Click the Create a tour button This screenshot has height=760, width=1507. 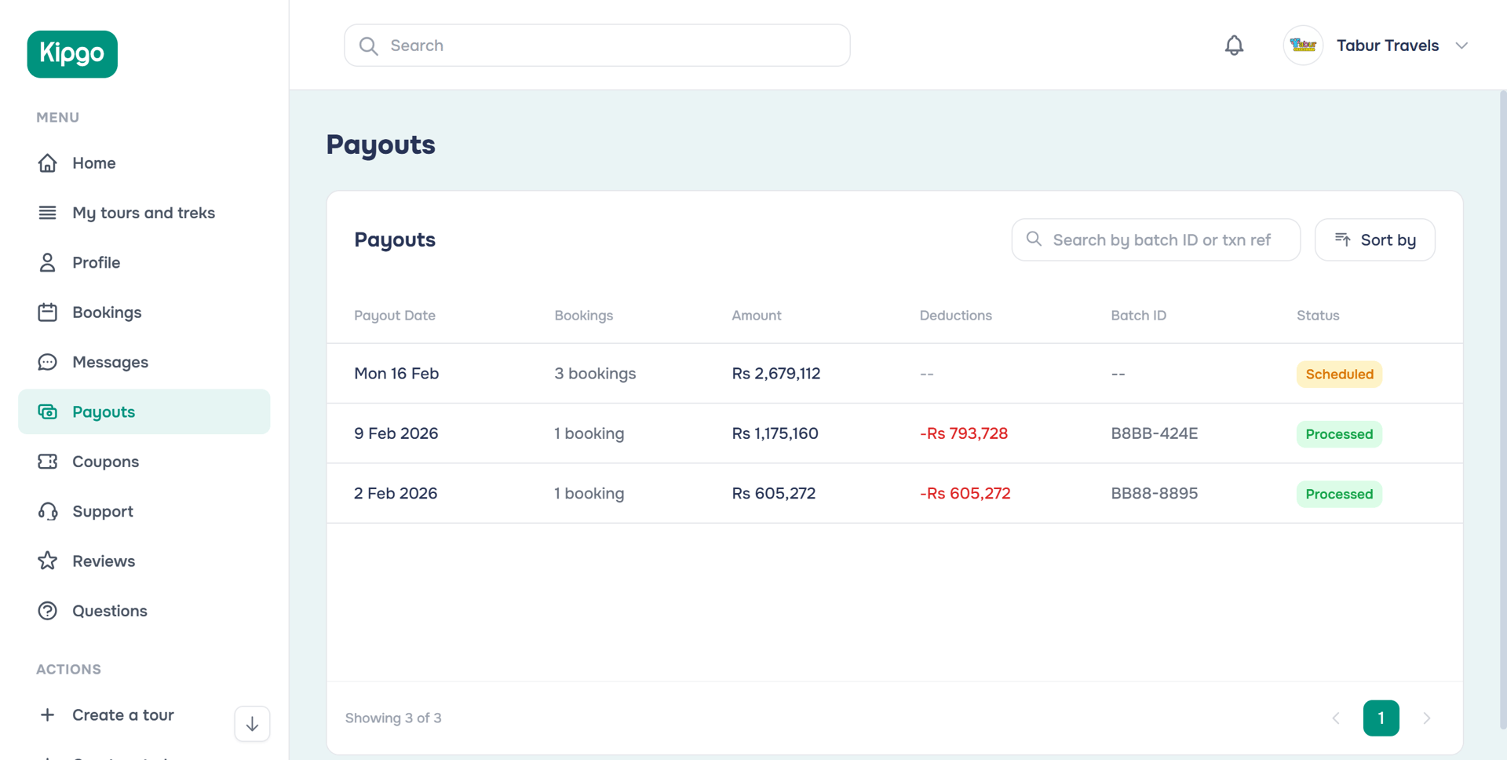tap(122, 714)
